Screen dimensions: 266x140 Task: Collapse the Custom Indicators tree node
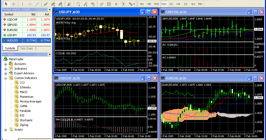coord(6,78)
